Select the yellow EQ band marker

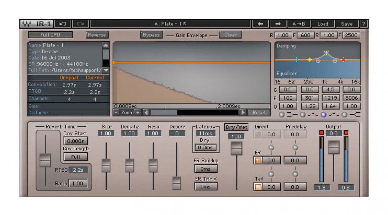pos(310,60)
